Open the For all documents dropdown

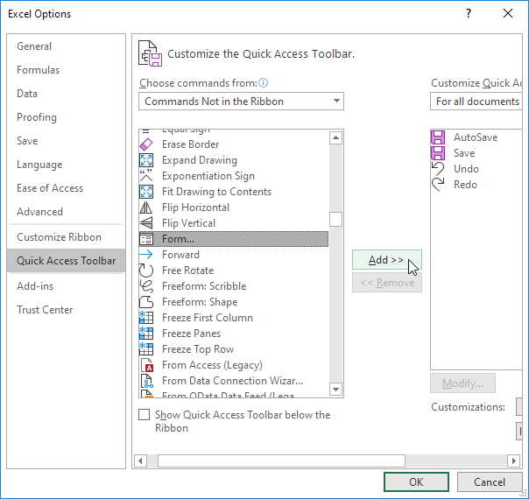[x=476, y=102]
